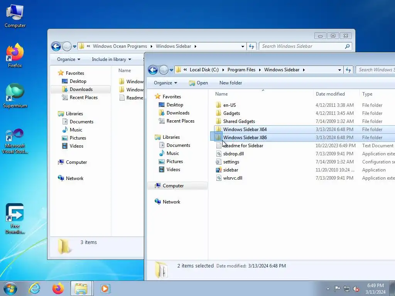This screenshot has width=395, height=296.
Task: Go back in the rear Explorer window
Action: point(56,46)
